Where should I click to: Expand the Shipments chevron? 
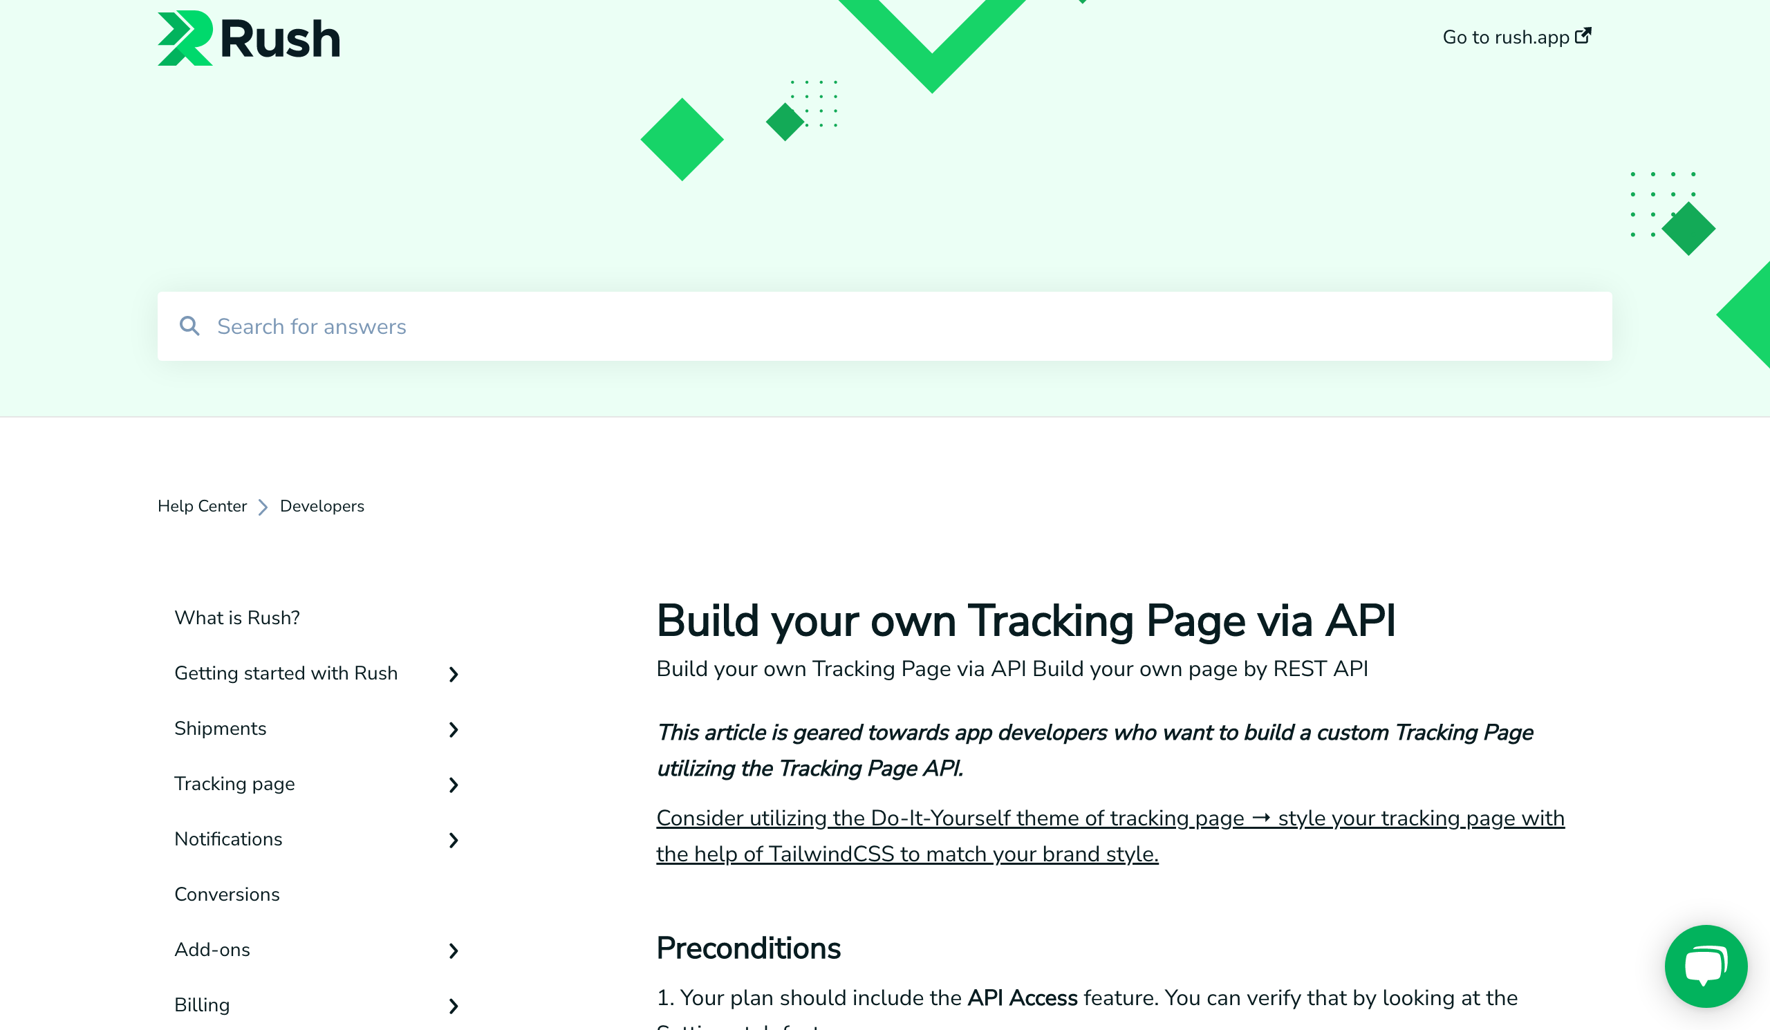[x=454, y=730]
